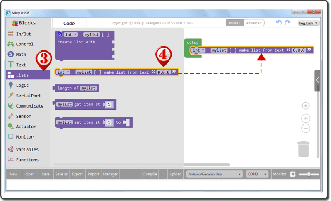This screenshot has height=201, width=331.
Task: Click the mylist name on create list block
Action: 92,35
